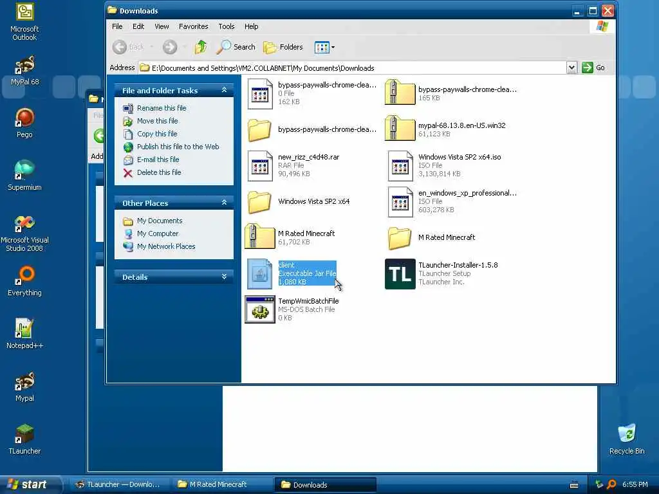Image resolution: width=659 pixels, height=494 pixels.
Task: Open the File menu
Action: click(x=117, y=26)
